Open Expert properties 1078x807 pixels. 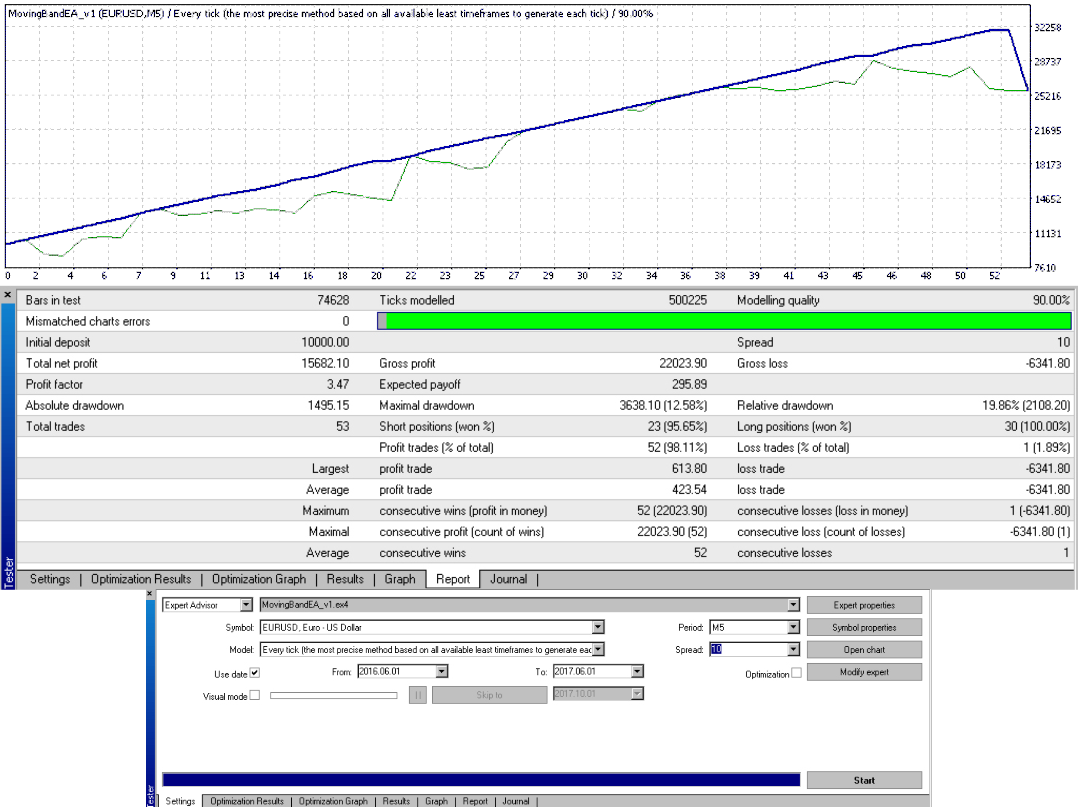tap(864, 605)
